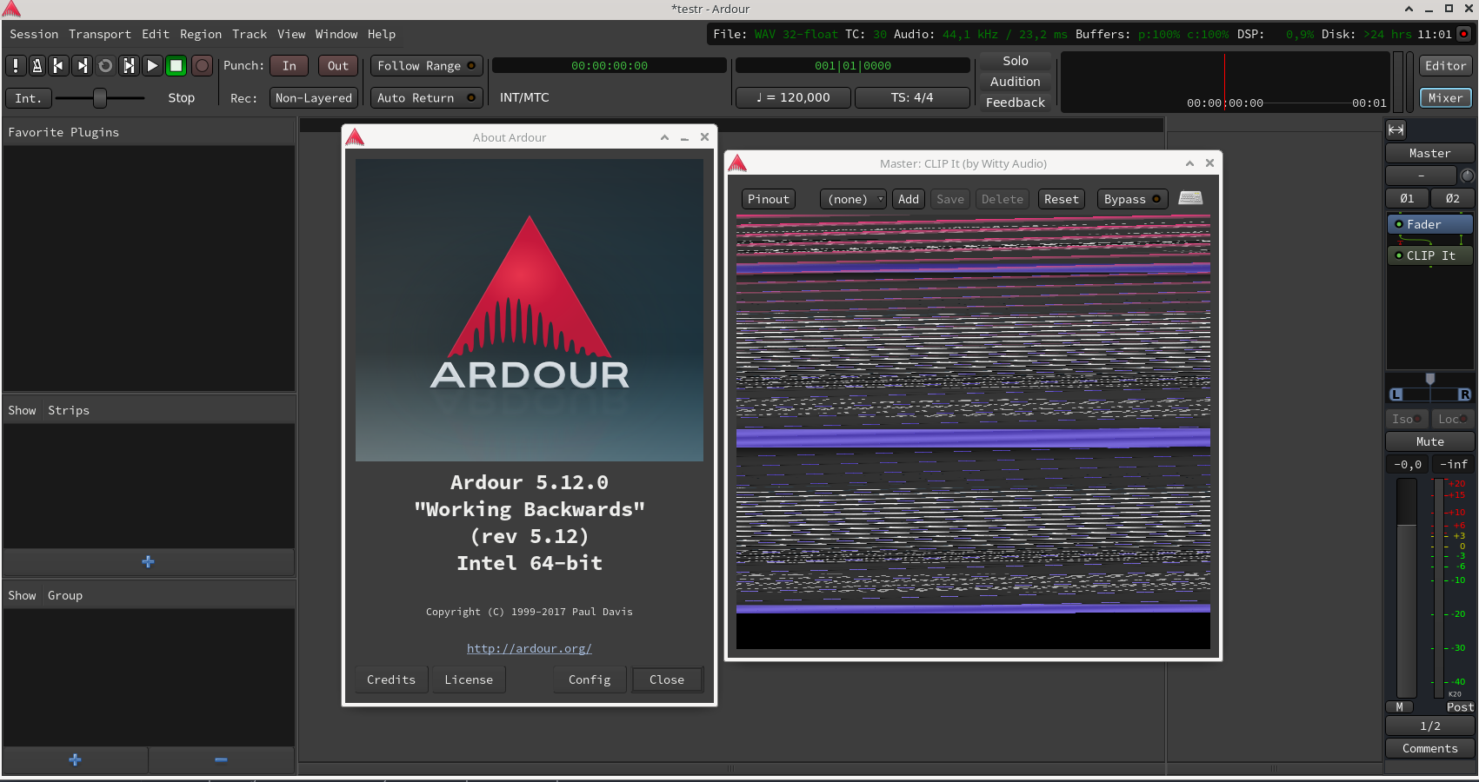The width and height of the screenshot is (1479, 782).
Task: Start playback with the Play button
Action: click(152, 65)
